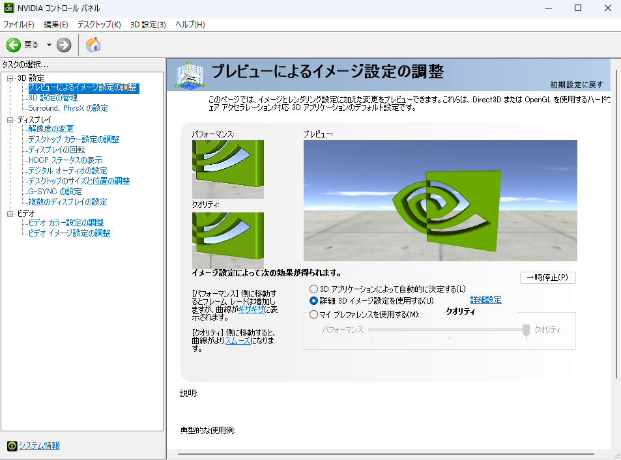Click the ビデオ tree category label
Screen dimensions: 621x460
click(26, 214)
